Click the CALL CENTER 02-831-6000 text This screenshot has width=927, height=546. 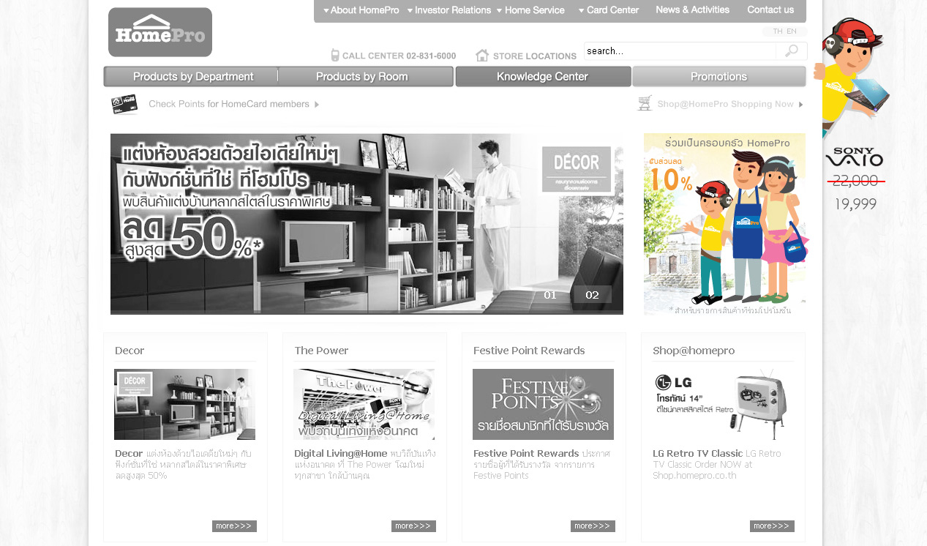coord(399,56)
